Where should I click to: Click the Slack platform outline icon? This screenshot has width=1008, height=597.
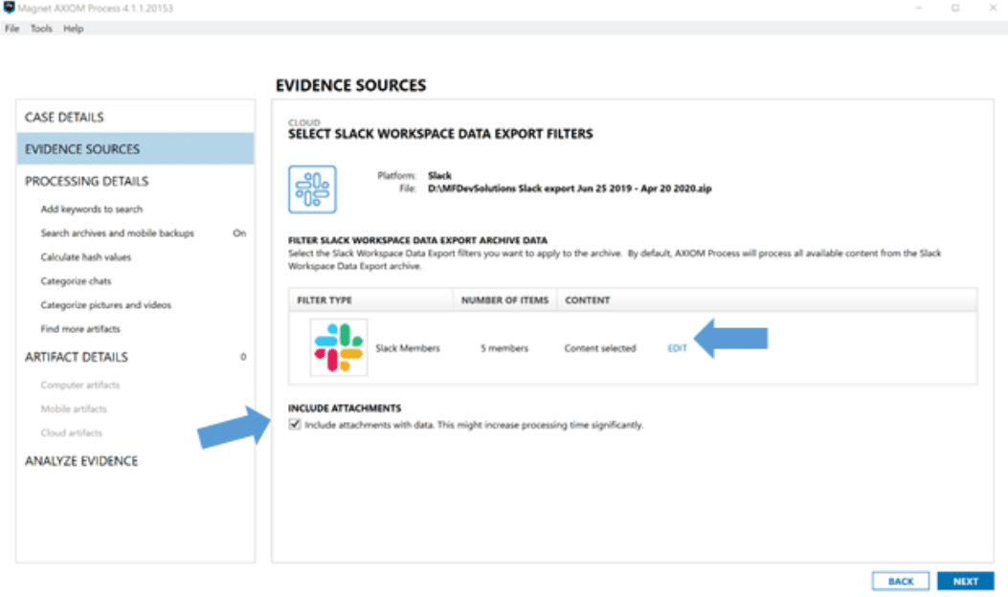point(312,189)
